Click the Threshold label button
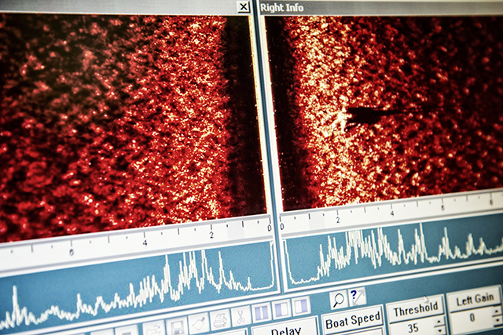The height and width of the screenshot is (335, 503). [x=415, y=308]
